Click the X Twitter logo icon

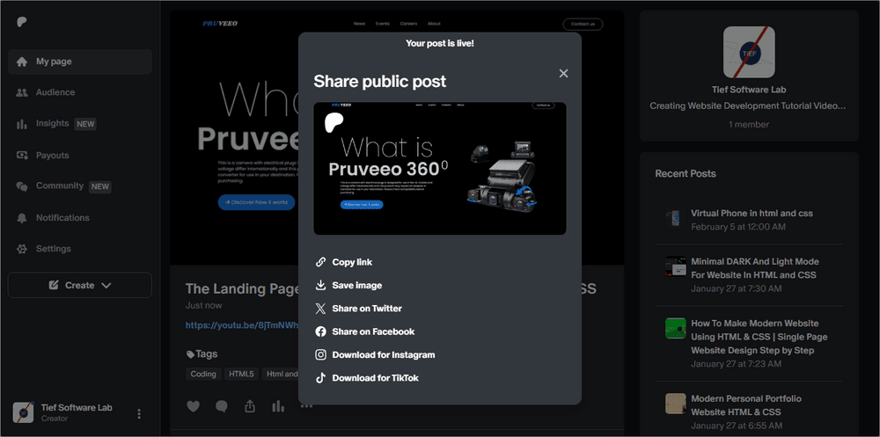[320, 309]
